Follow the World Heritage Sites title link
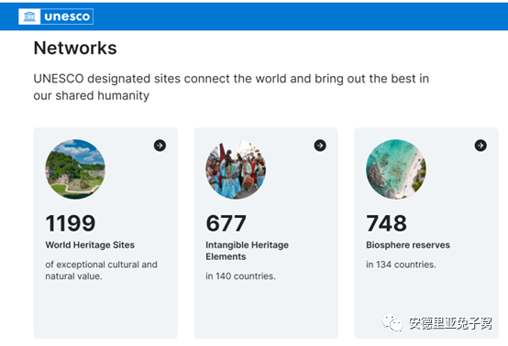The image size is (508, 346). (x=90, y=244)
